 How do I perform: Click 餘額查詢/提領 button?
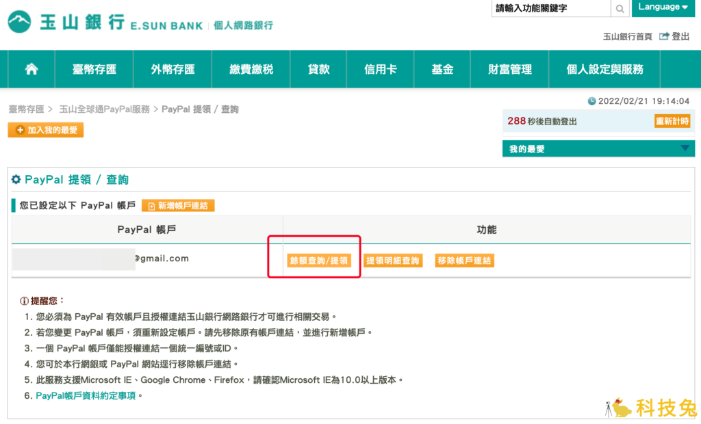(319, 261)
